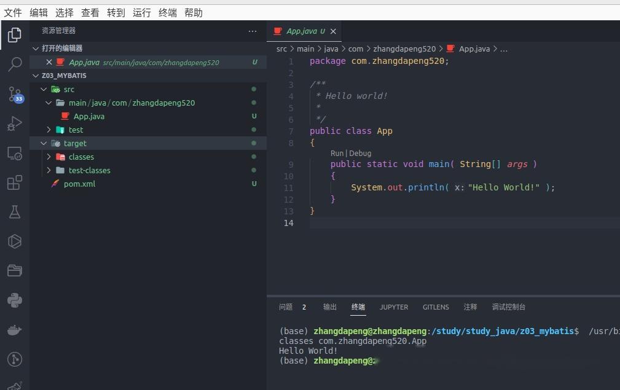The image size is (620, 390).
Task: Open the hexagon play icon view
Action: pos(15,241)
